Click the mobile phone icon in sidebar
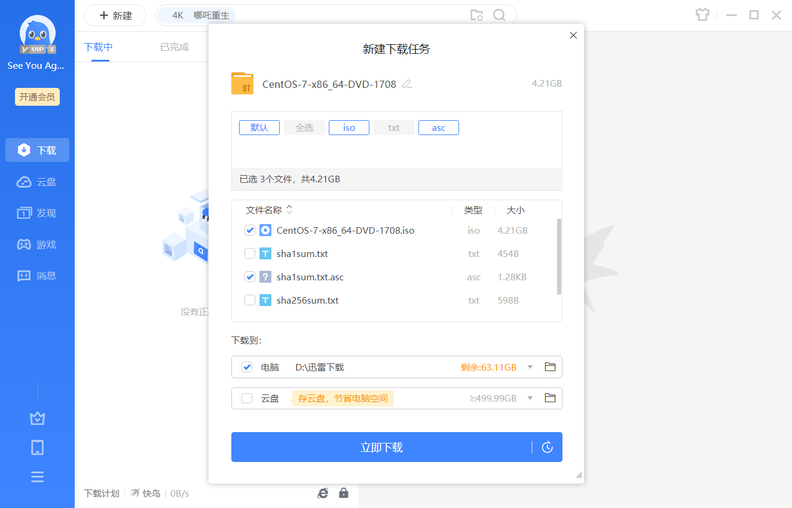The image size is (792, 508). coord(38,447)
